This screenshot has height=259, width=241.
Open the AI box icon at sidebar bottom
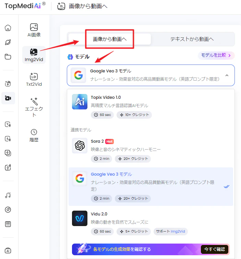pos(8,250)
